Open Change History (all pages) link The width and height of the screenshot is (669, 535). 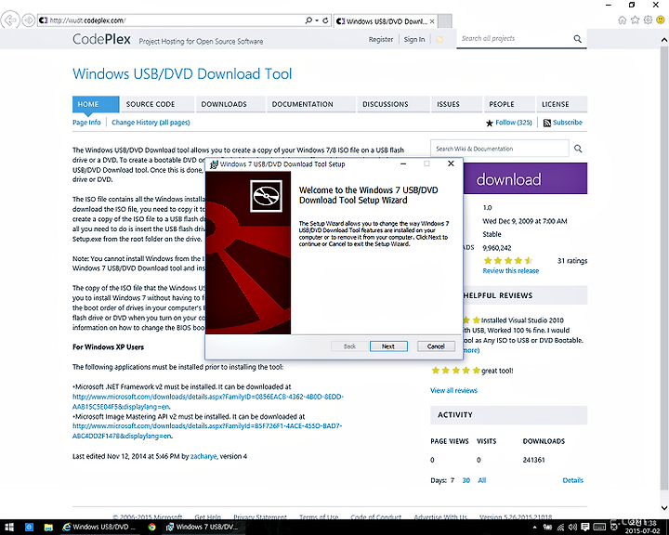coord(151,123)
